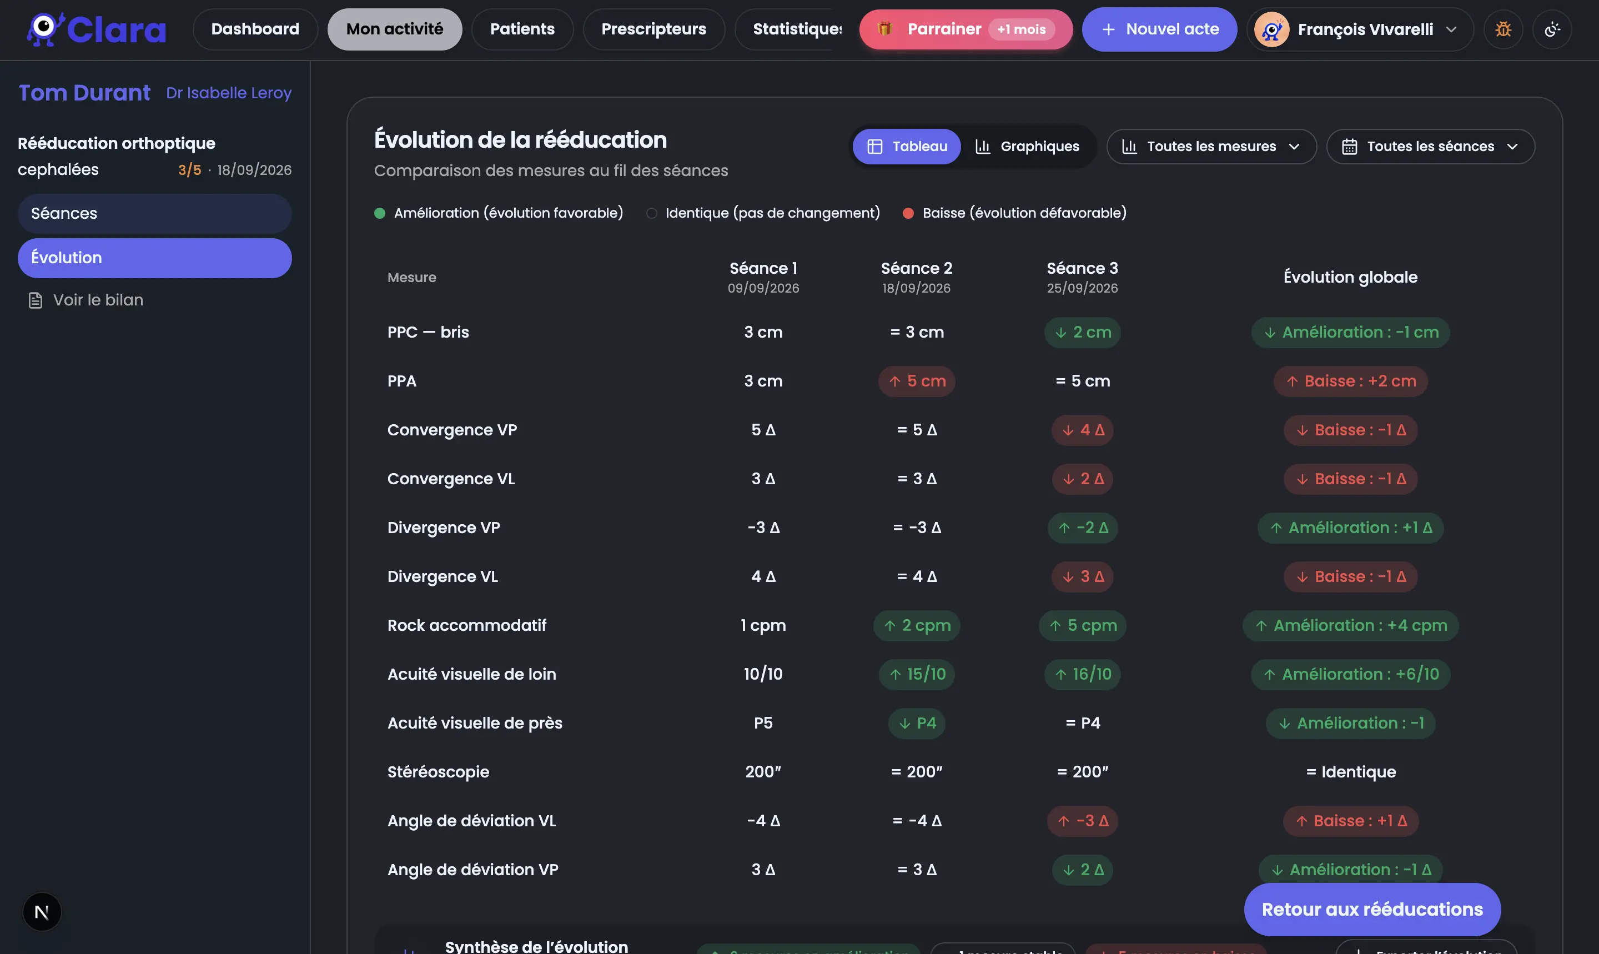Select the Mon activité tab
1599x954 pixels.
(x=395, y=29)
